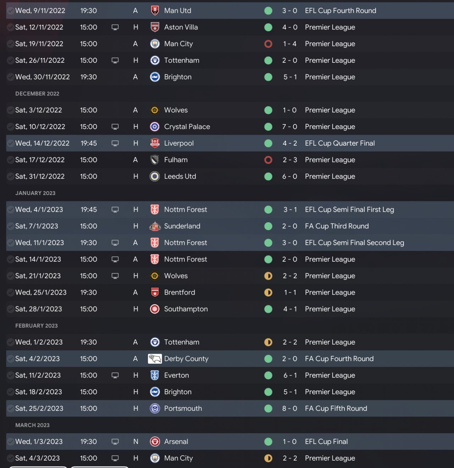Toggle the check mark beside Sat, 25/2/2023
The width and height of the screenshot is (454, 468).
(x=10, y=408)
